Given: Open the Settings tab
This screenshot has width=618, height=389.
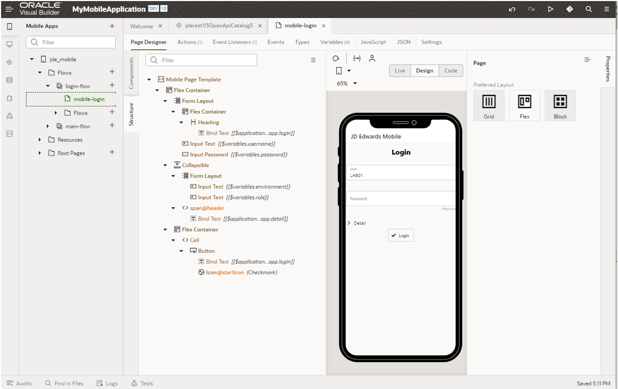Looking at the screenshot, I should tap(431, 42).
